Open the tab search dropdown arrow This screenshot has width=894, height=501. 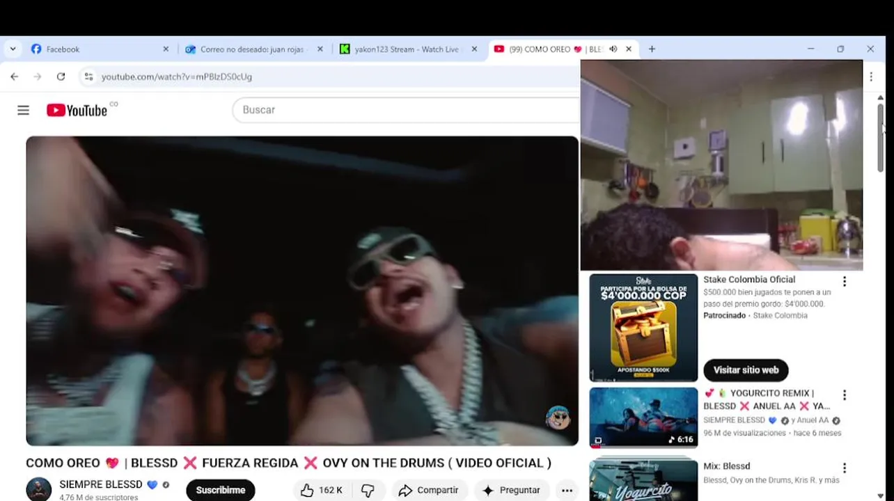[13, 49]
